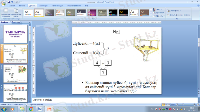Select slide 3 thumbnail with house picture

15,73
